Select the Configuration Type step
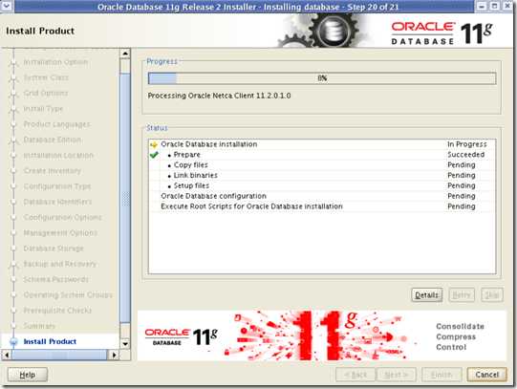Viewport: 517px width, 389px height. pyautogui.click(x=57, y=186)
